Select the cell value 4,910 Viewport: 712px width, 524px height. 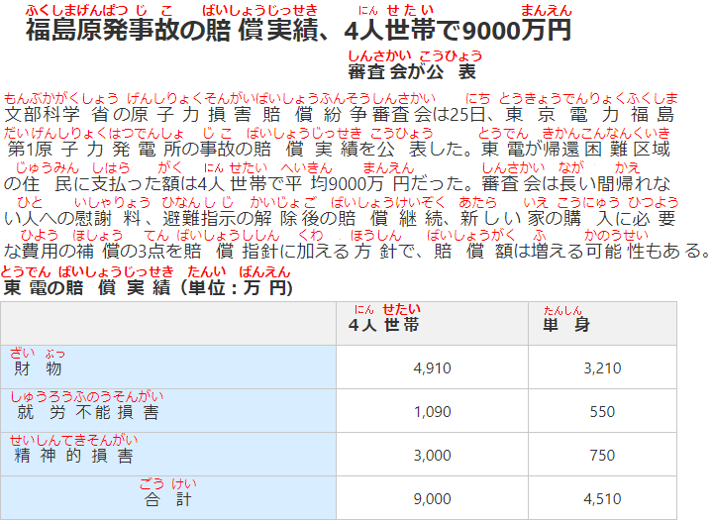(x=433, y=367)
